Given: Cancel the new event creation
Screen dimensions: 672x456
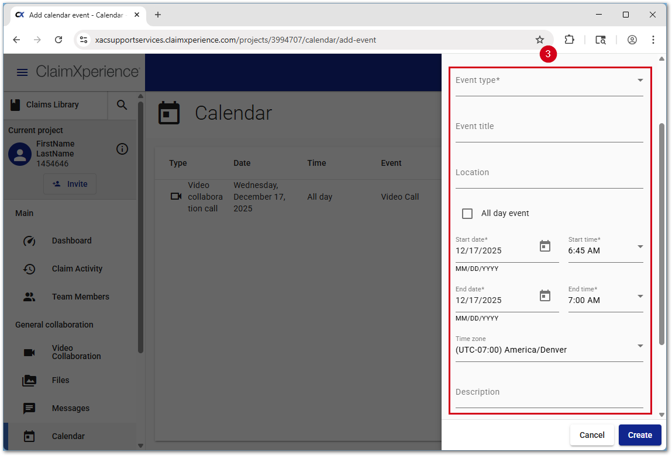Looking at the screenshot, I should [x=592, y=435].
